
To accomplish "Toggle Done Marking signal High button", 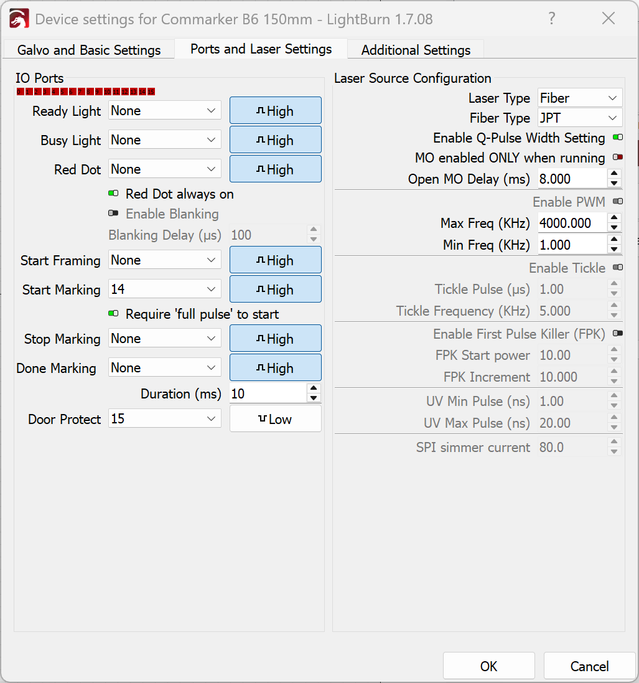I will coord(276,368).
